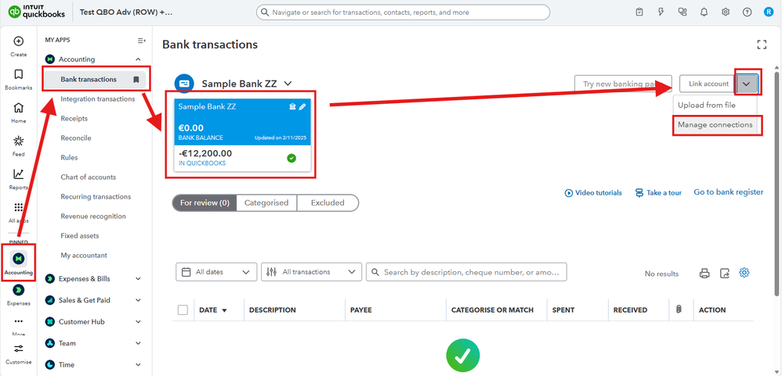Expand Sales & Get Paid section
Screen dimensions: 782x376
138,300
